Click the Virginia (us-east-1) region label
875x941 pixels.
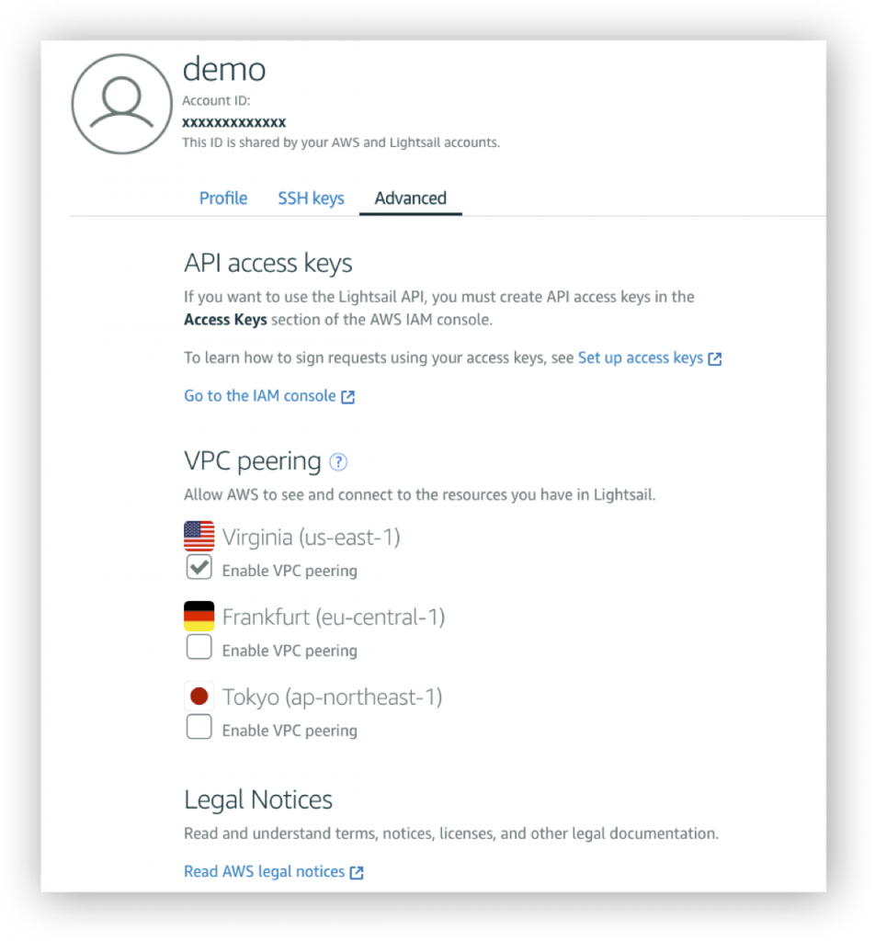point(311,537)
